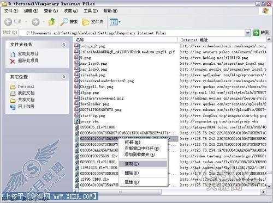Select file feature-recommend.png
The width and height of the screenshot is (273, 203).
pyautogui.click(x=102, y=99)
